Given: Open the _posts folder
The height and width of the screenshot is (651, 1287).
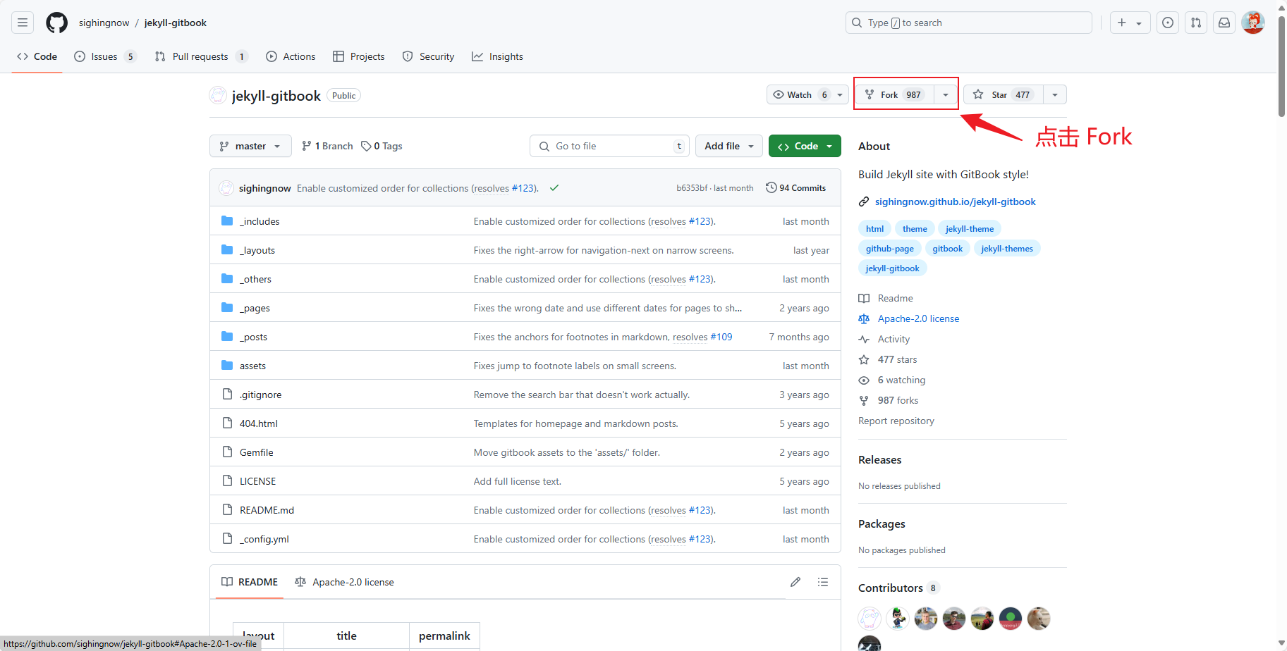Looking at the screenshot, I should (253, 337).
